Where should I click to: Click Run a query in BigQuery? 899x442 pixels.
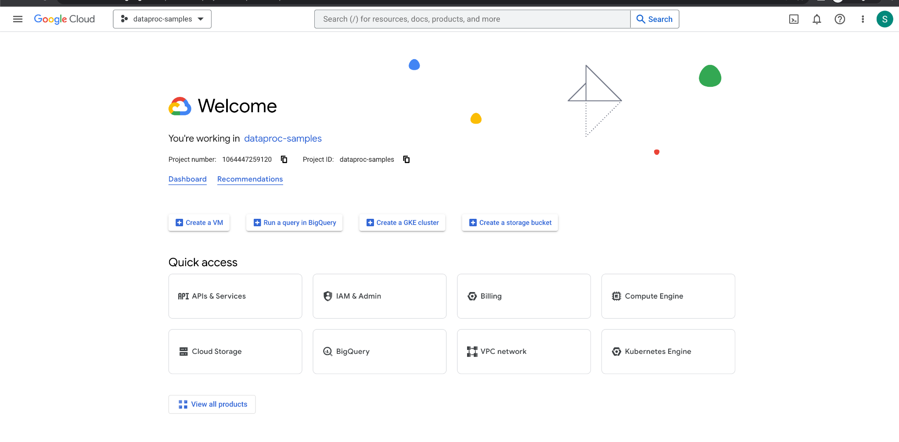[x=295, y=222]
